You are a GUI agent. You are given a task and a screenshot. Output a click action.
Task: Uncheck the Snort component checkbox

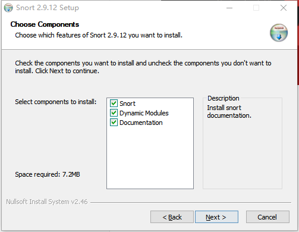[x=114, y=104]
